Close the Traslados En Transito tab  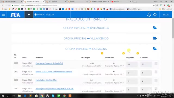coord(43,2)
